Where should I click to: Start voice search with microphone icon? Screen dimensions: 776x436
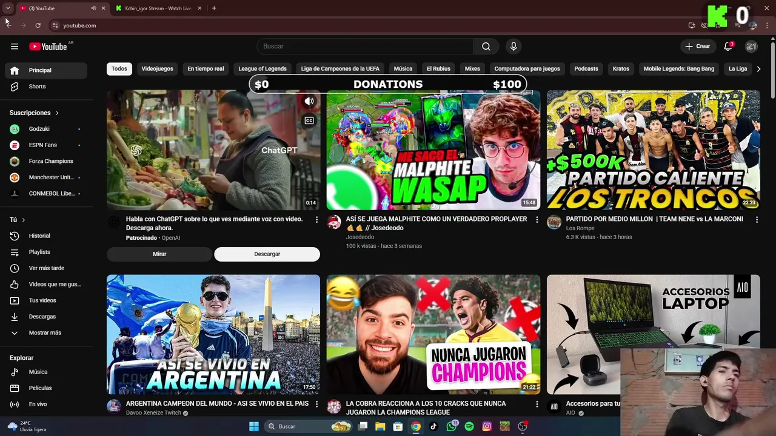[x=513, y=47]
